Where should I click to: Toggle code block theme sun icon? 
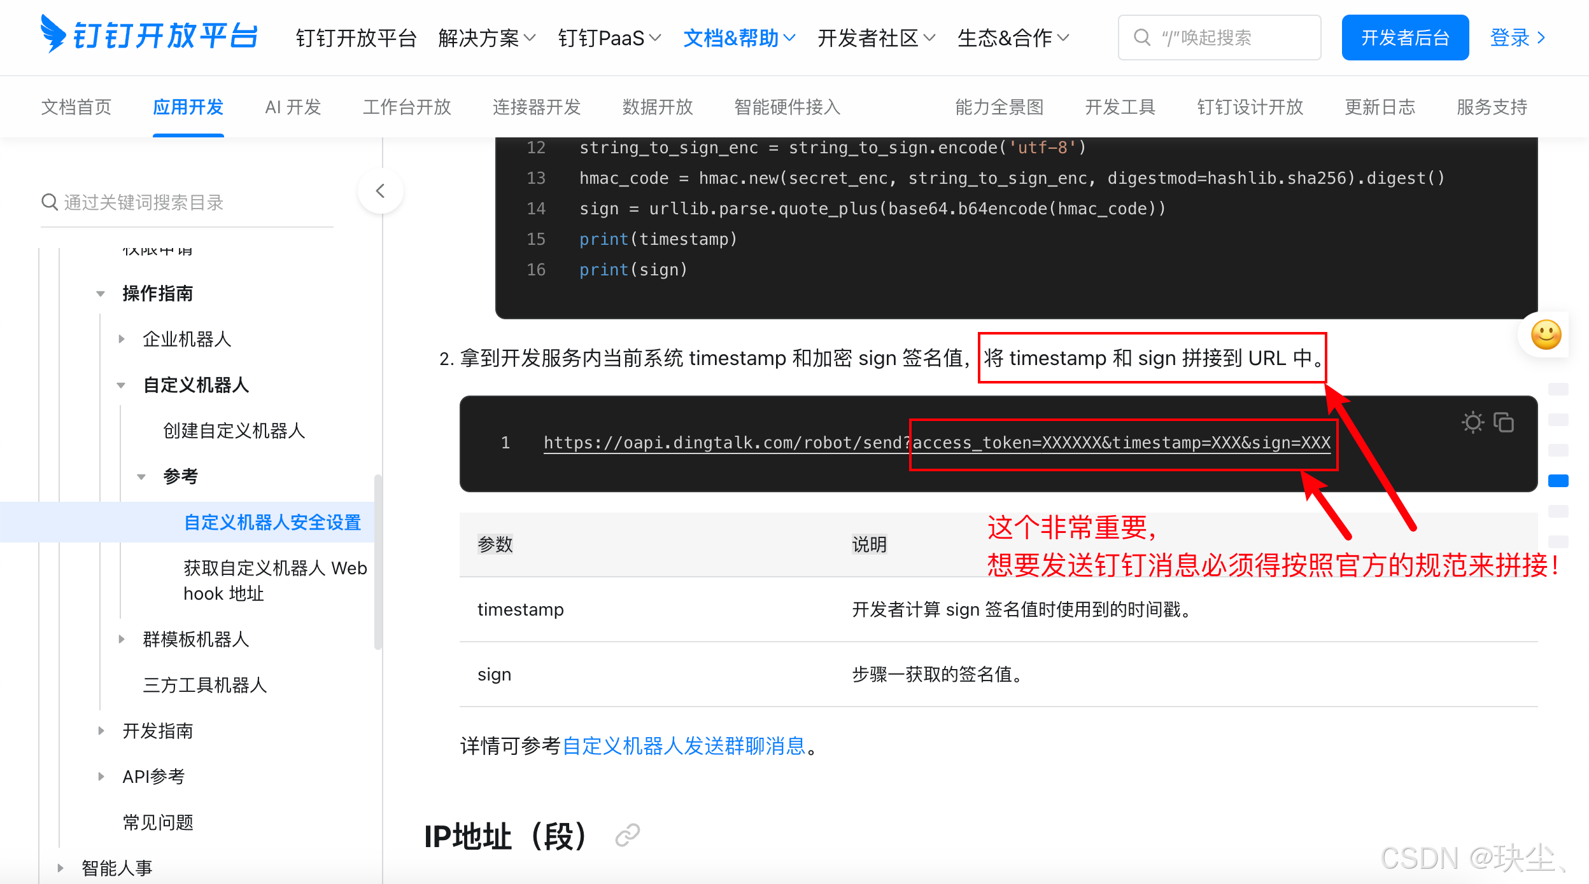pos(1472,422)
